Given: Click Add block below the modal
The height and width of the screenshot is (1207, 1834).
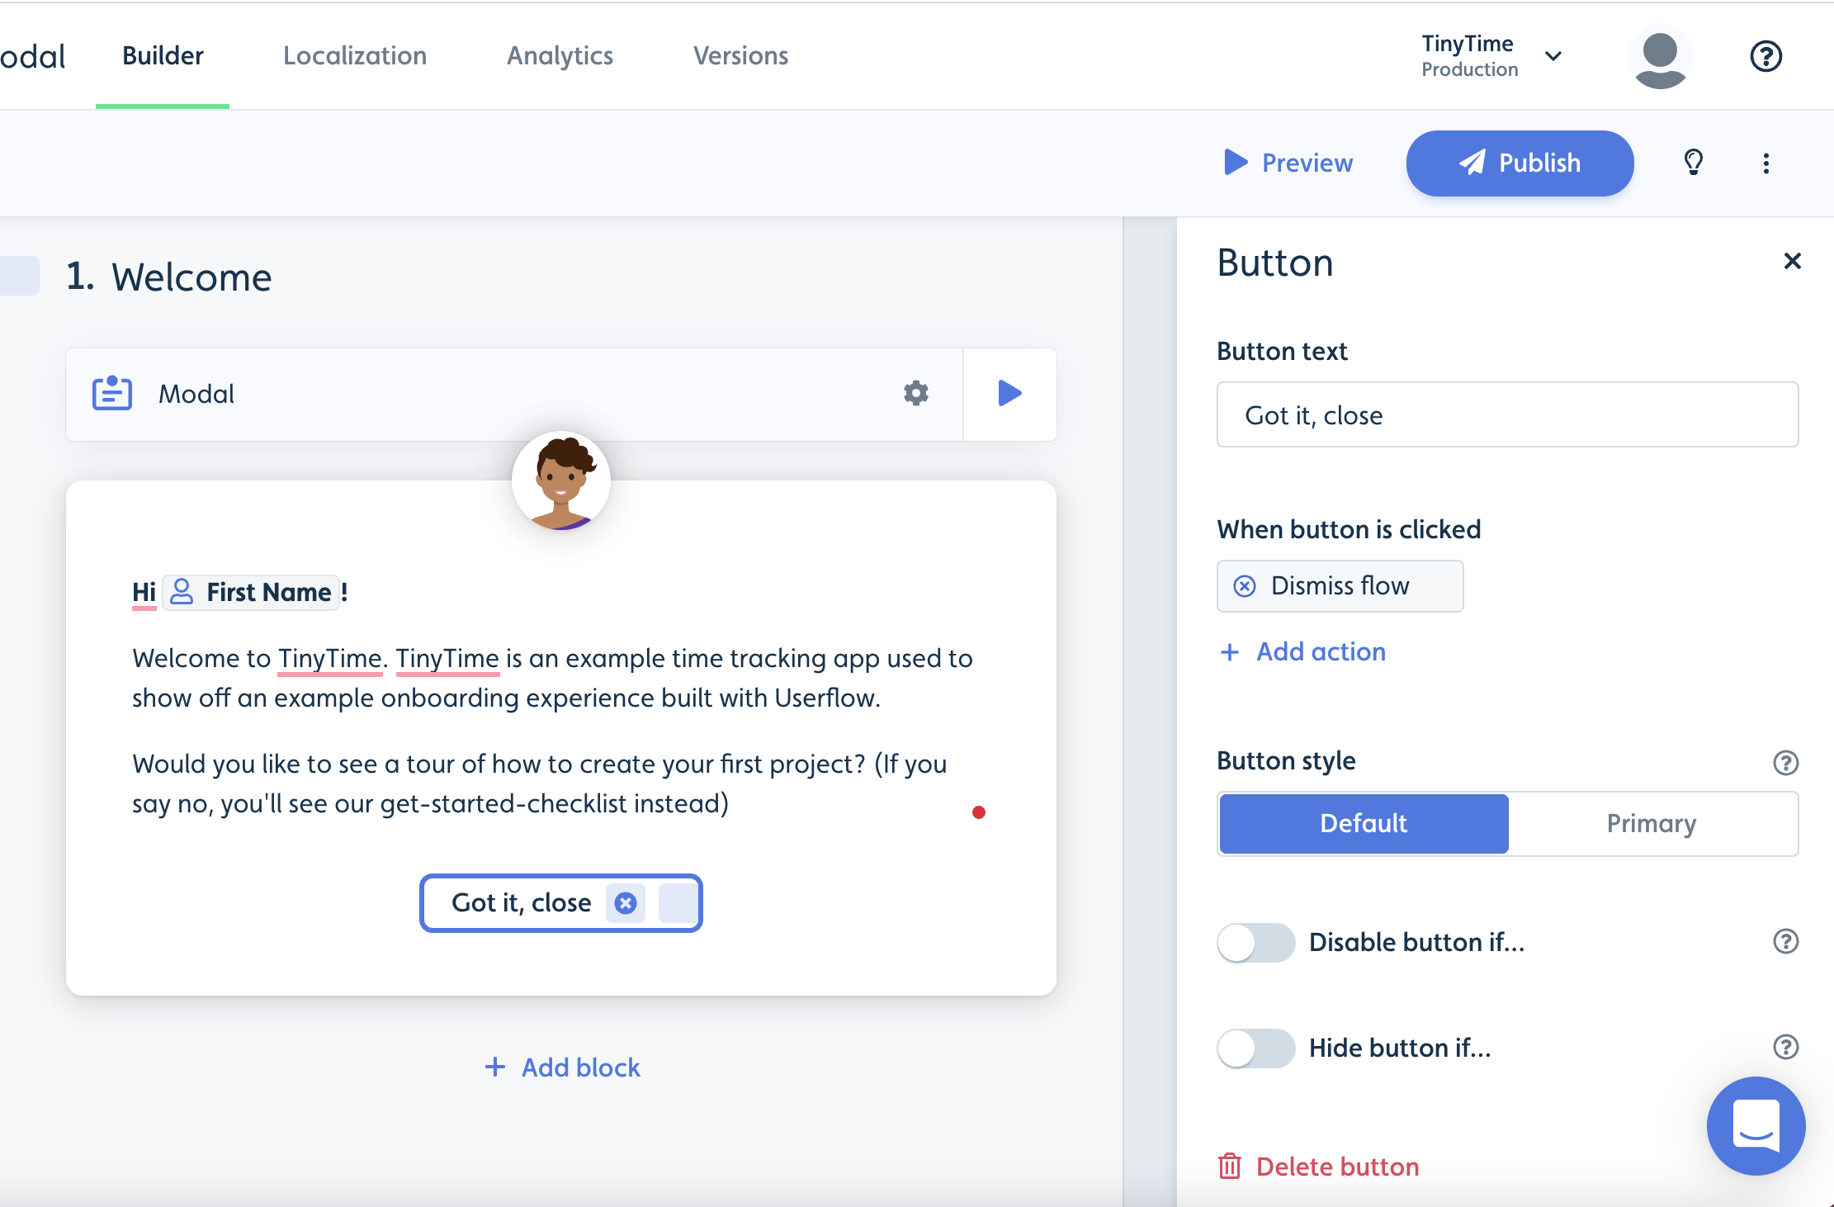Looking at the screenshot, I should click(x=561, y=1067).
